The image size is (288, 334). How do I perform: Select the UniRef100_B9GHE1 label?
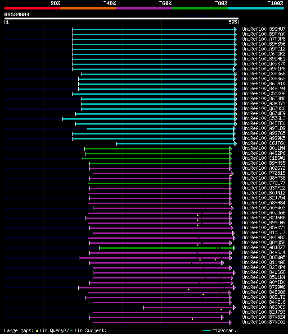[264, 59]
